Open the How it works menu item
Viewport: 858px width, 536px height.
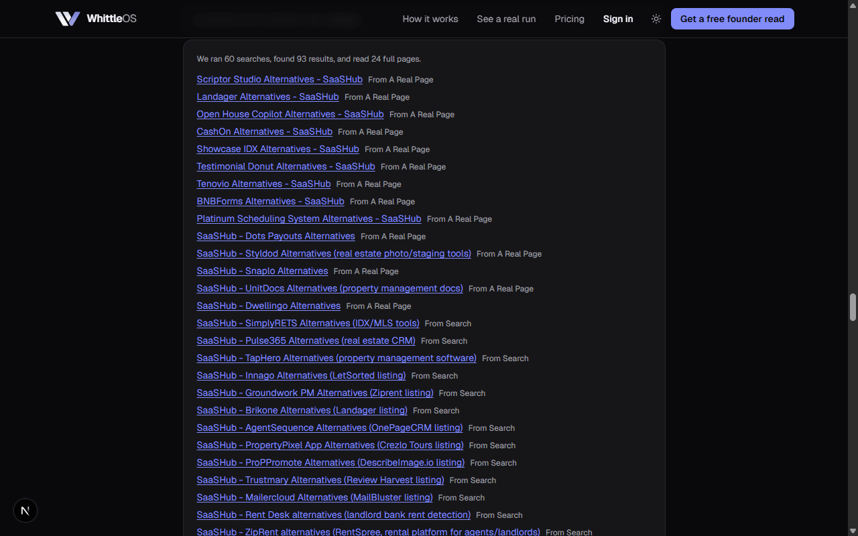(x=430, y=19)
